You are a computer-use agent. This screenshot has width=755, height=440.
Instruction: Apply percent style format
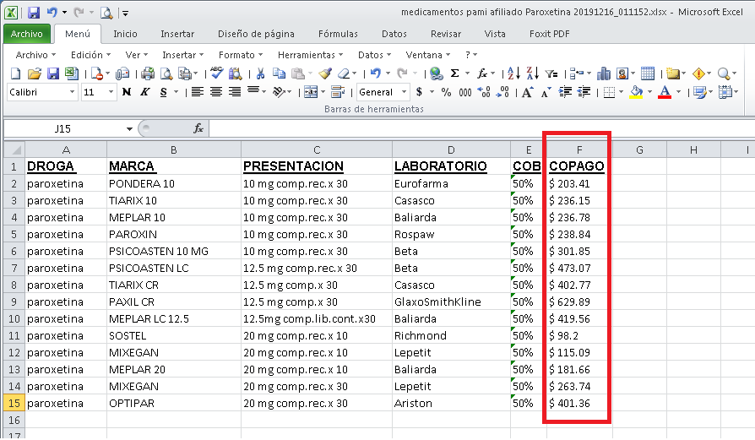(x=447, y=92)
